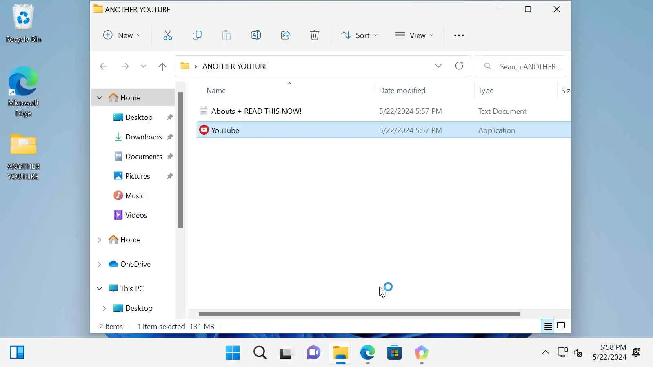653x367 pixels.
Task: Open the See more options menu
Action: point(459,35)
